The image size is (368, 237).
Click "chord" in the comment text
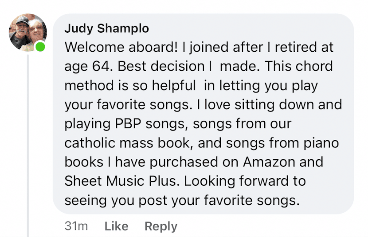click(x=314, y=66)
